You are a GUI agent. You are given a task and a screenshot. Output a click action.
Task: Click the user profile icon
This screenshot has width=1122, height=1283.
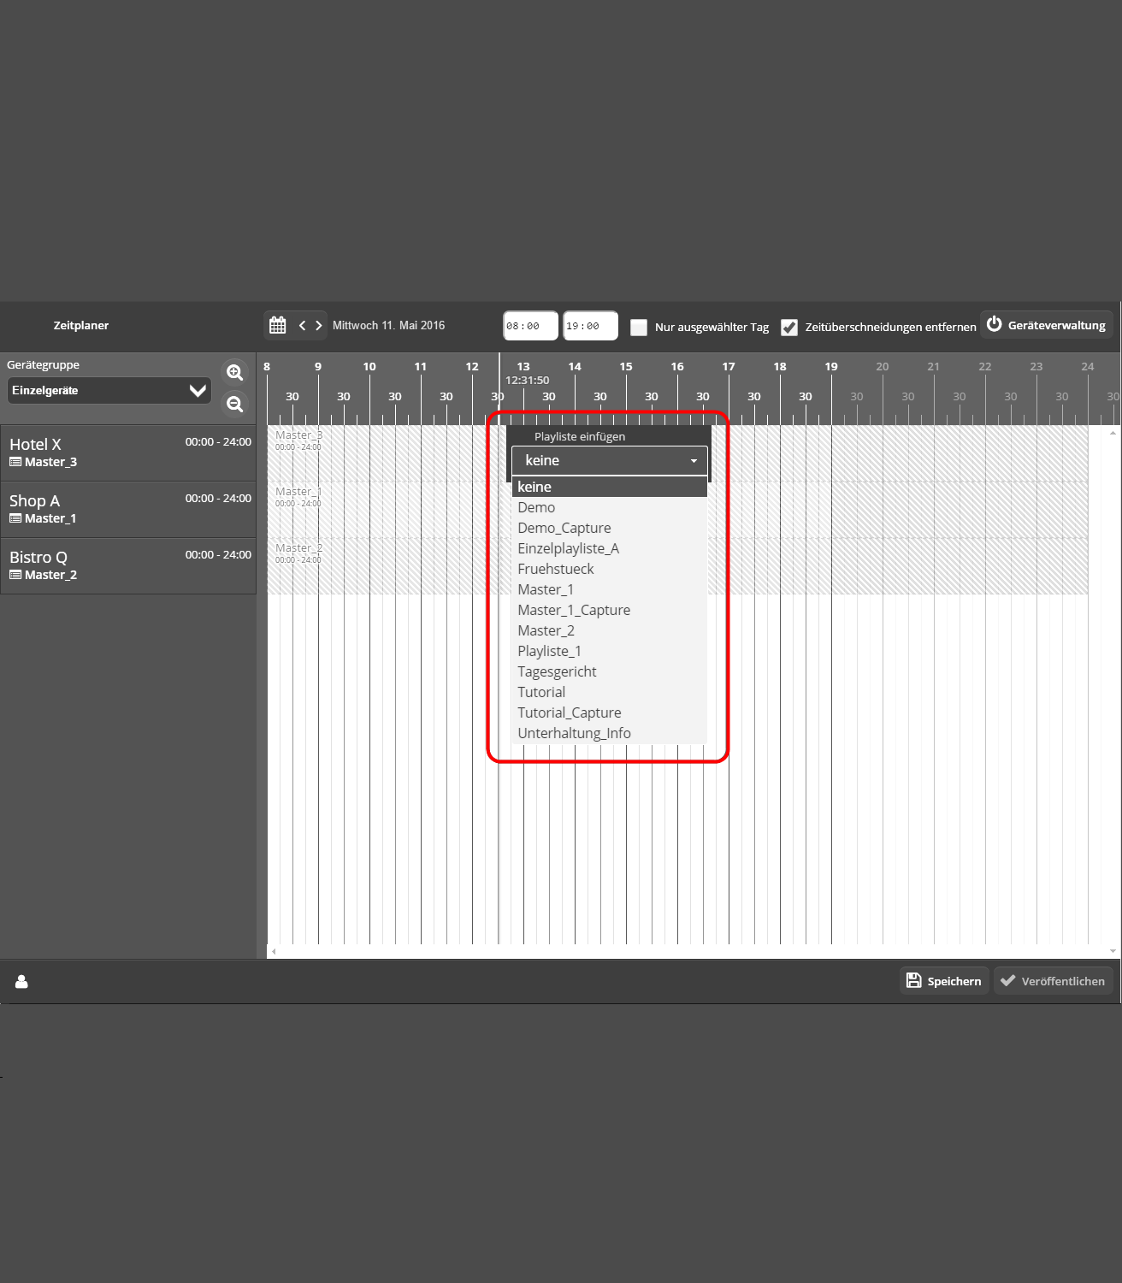(x=21, y=981)
